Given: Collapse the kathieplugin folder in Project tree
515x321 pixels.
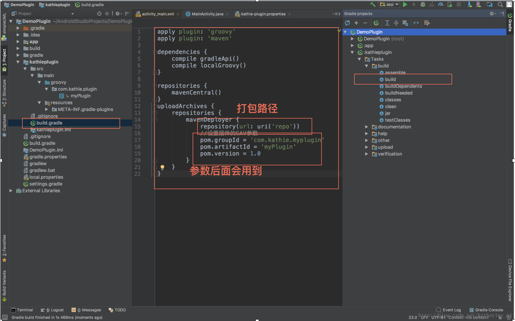Looking at the screenshot, I should tap(18, 62).
